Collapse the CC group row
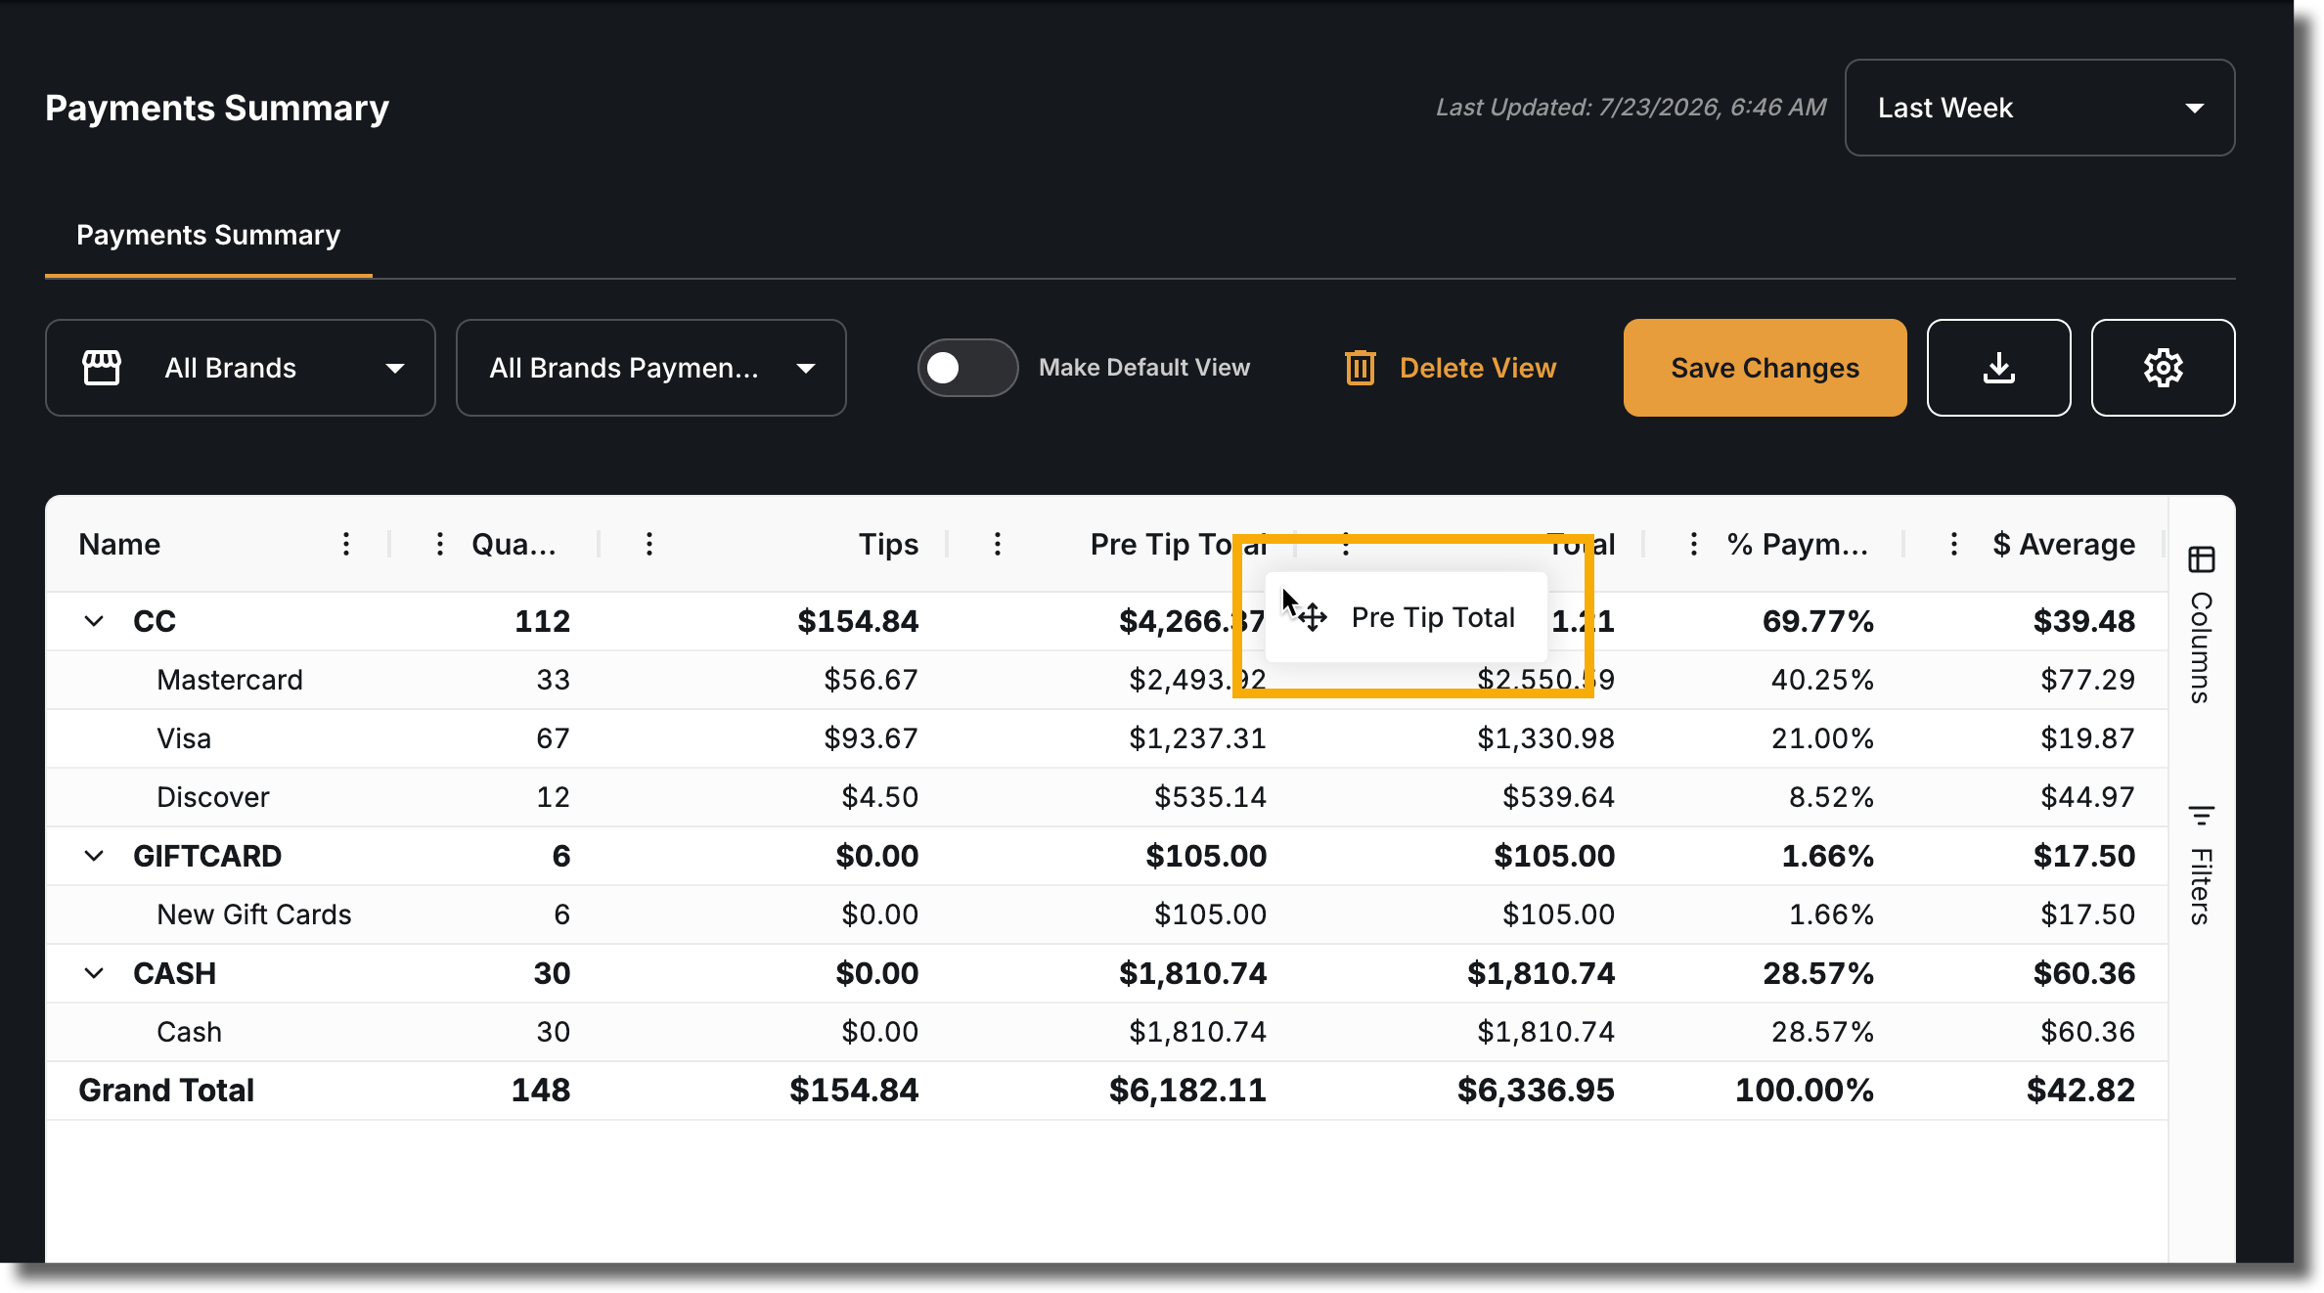The image size is (2324, 1293). (94, 621)
